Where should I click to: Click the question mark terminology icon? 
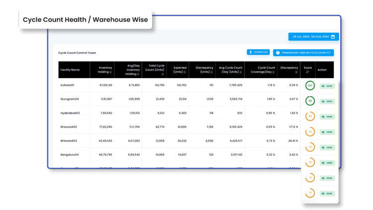click(x=278, y=52)
